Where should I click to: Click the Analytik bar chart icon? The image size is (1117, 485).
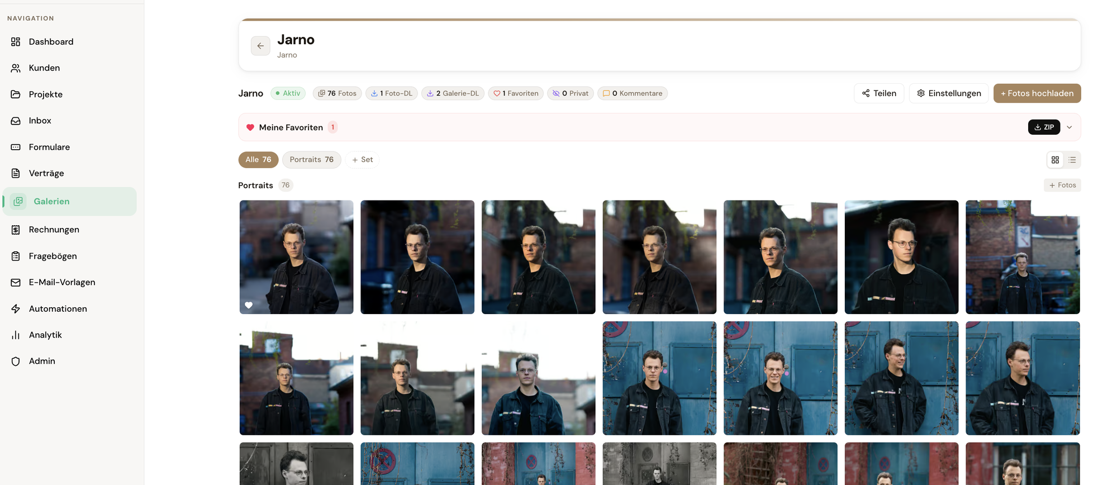(16, 335)
